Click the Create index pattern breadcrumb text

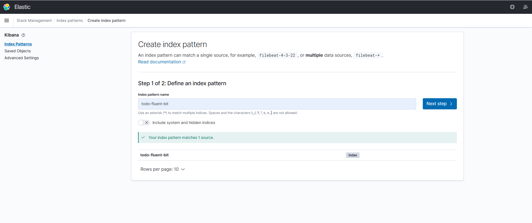[106, 20]
